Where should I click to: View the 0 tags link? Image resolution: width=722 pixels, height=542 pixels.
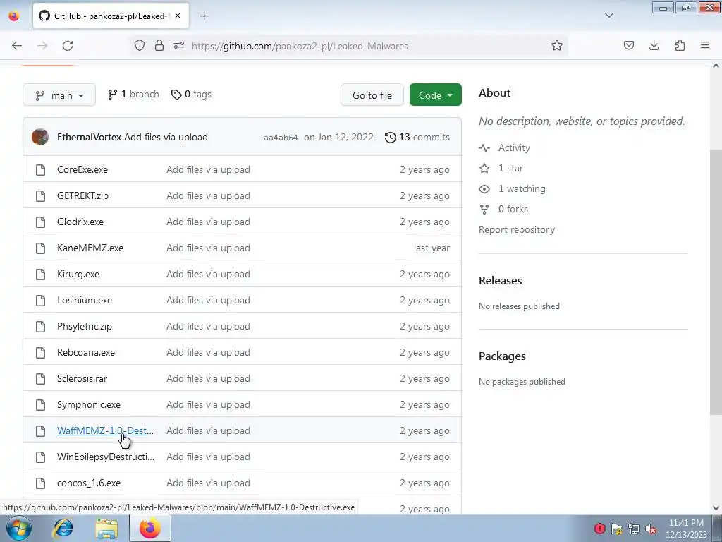coord(191,95)
